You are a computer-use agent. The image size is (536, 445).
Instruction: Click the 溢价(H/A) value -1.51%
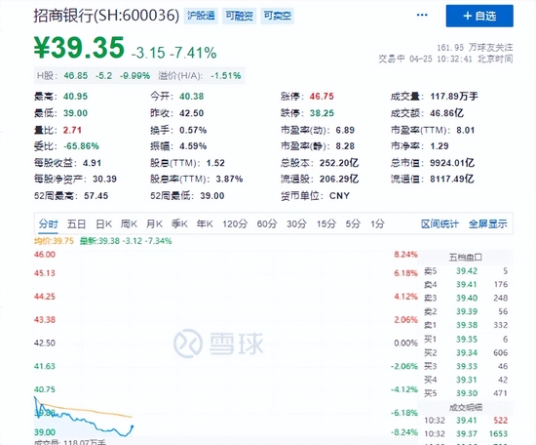(x=226, y=76)
